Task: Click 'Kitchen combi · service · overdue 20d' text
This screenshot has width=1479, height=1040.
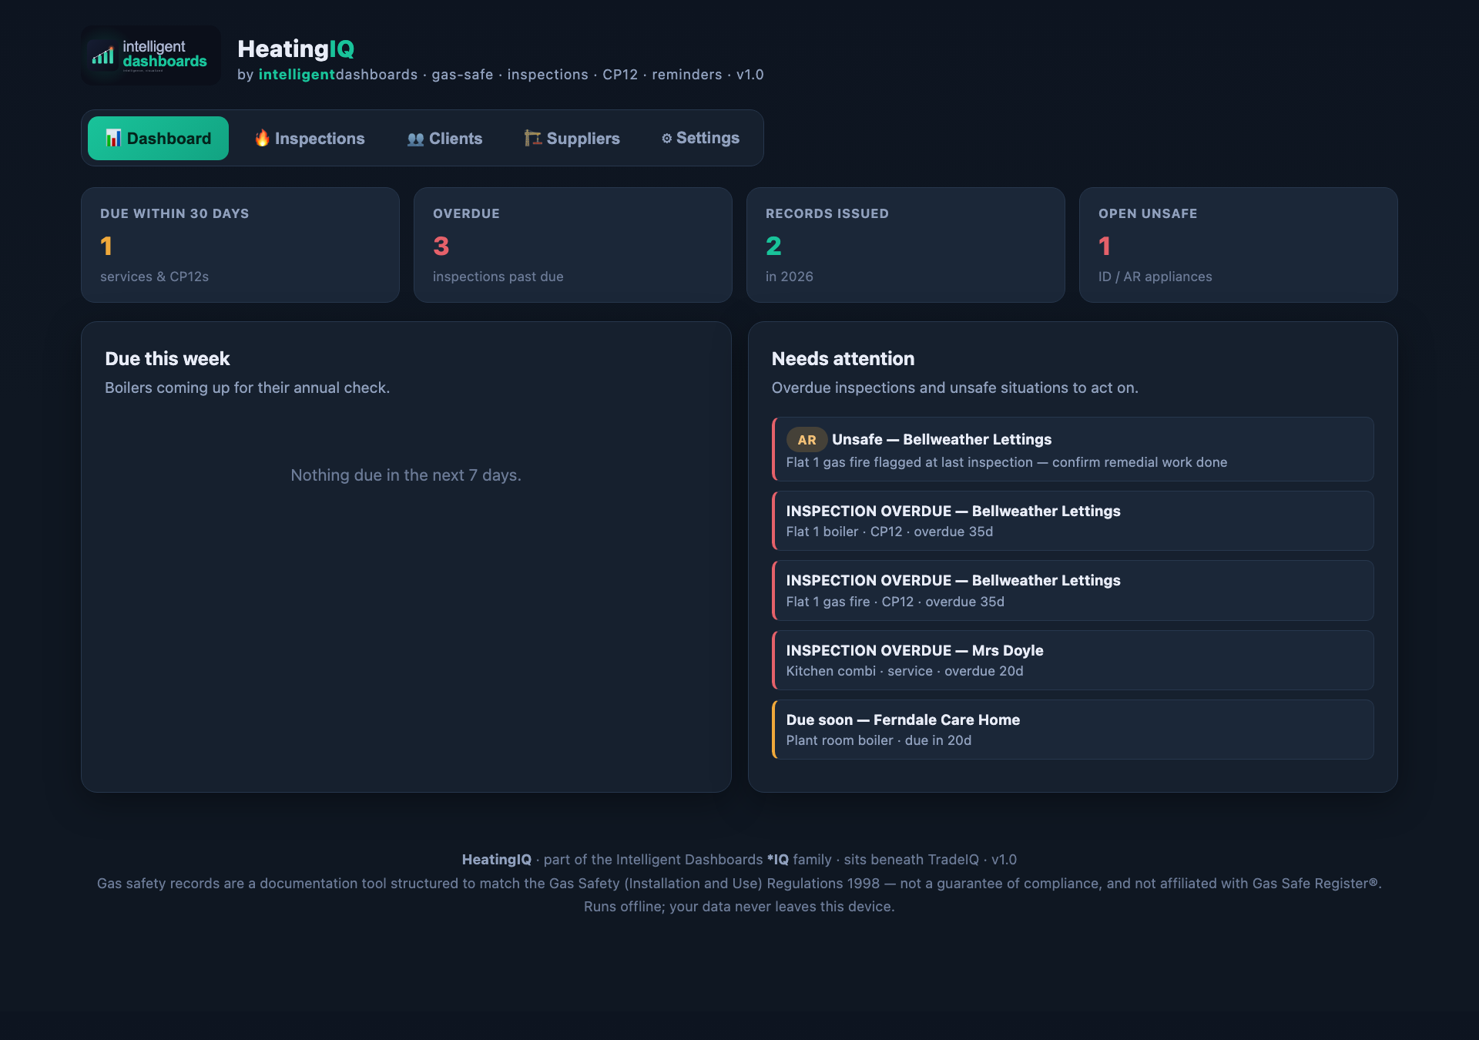Action: (905, 671)
